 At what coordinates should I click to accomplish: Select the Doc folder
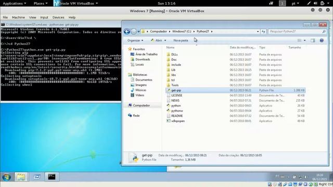pyautogui.click(x=174, y=60)
